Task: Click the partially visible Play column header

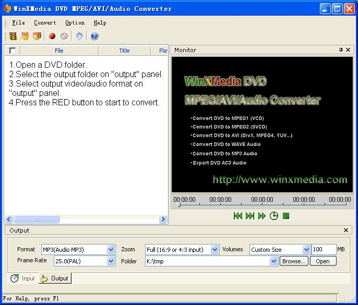Action: tap(159, 51)
